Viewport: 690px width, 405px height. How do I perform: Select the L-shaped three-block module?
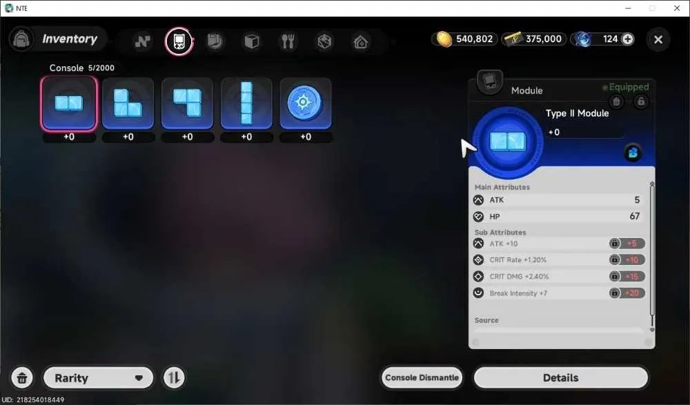coord(128,104)
